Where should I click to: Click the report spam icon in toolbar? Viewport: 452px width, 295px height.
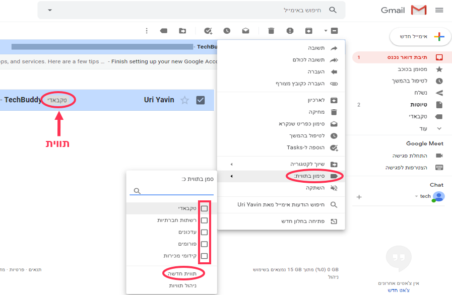(x=290, y=31)
